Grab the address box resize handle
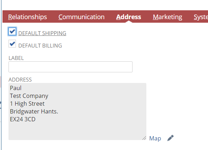208x150 pixels. coord(144,138)
